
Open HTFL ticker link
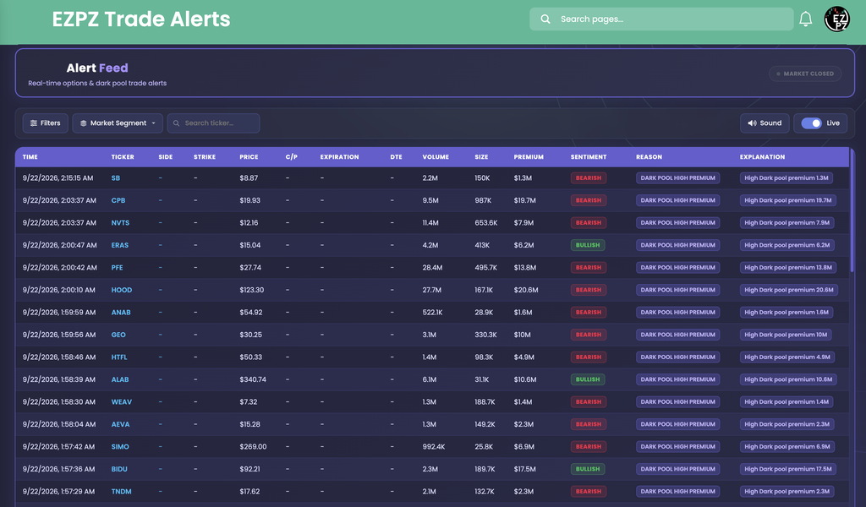[119, 357]
